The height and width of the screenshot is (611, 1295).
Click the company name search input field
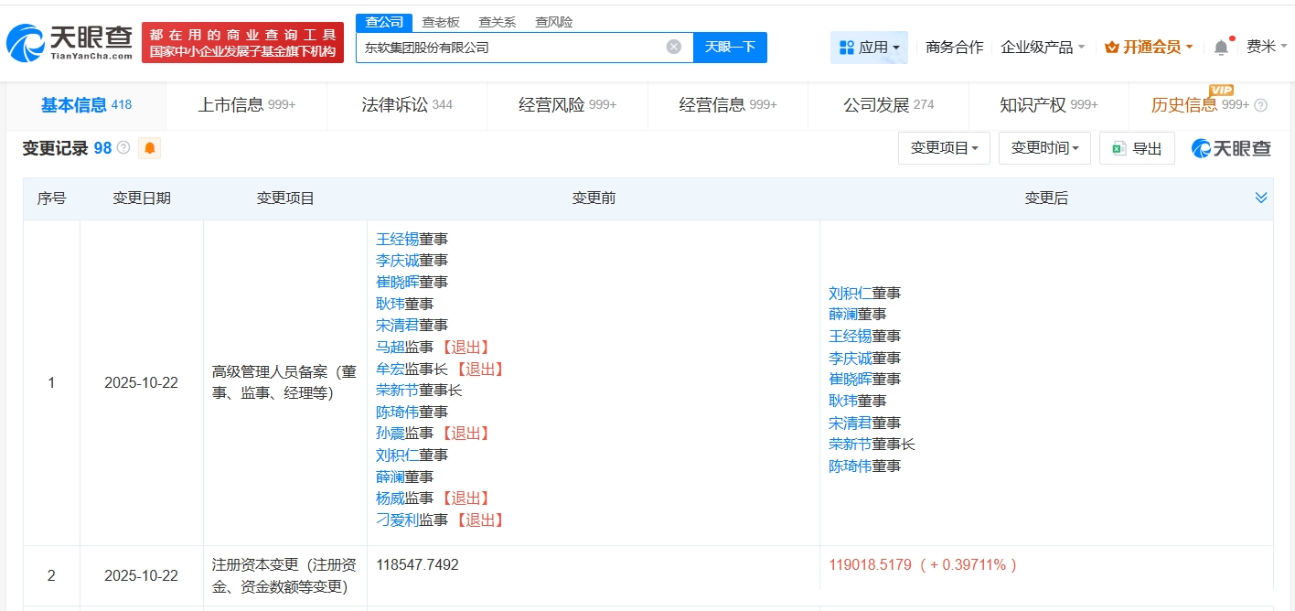pyautogui.click(x=510, y=48)
